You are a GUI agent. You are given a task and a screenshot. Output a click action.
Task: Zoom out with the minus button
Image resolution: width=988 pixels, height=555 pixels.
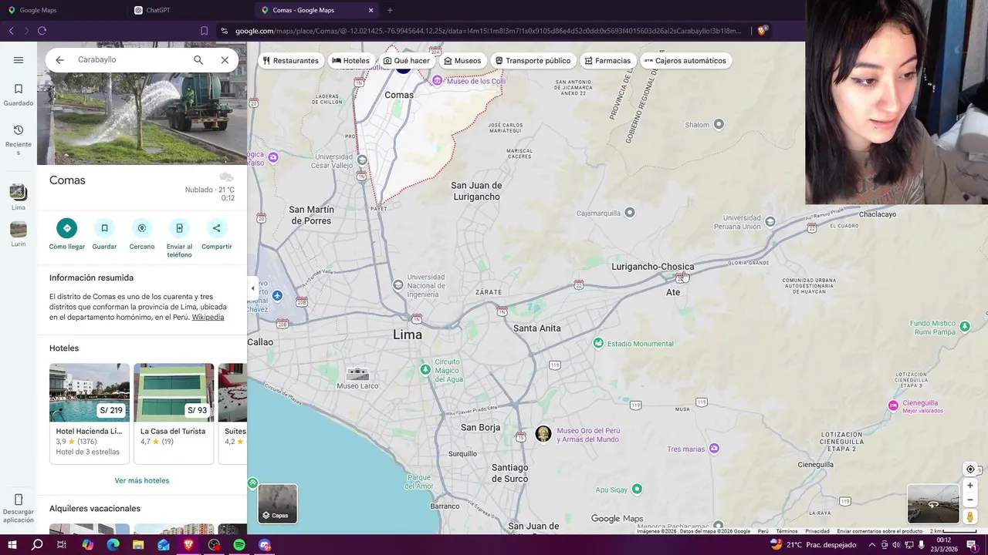(x=970, y=499)
